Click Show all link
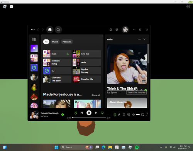Image resolution: width=193 pixels, height=151 pixels. [96, 95]
